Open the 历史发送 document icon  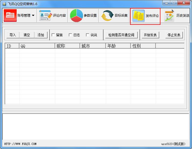(169, 16)
